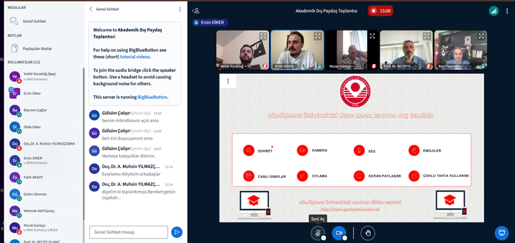Follow the BigBlueButton link in welcome message
Screen dimensions: 515x243
tap(153, 97)
